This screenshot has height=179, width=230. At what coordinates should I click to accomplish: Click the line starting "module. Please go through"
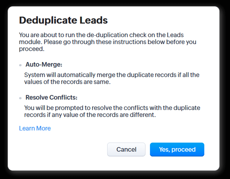tap(108, 42)
